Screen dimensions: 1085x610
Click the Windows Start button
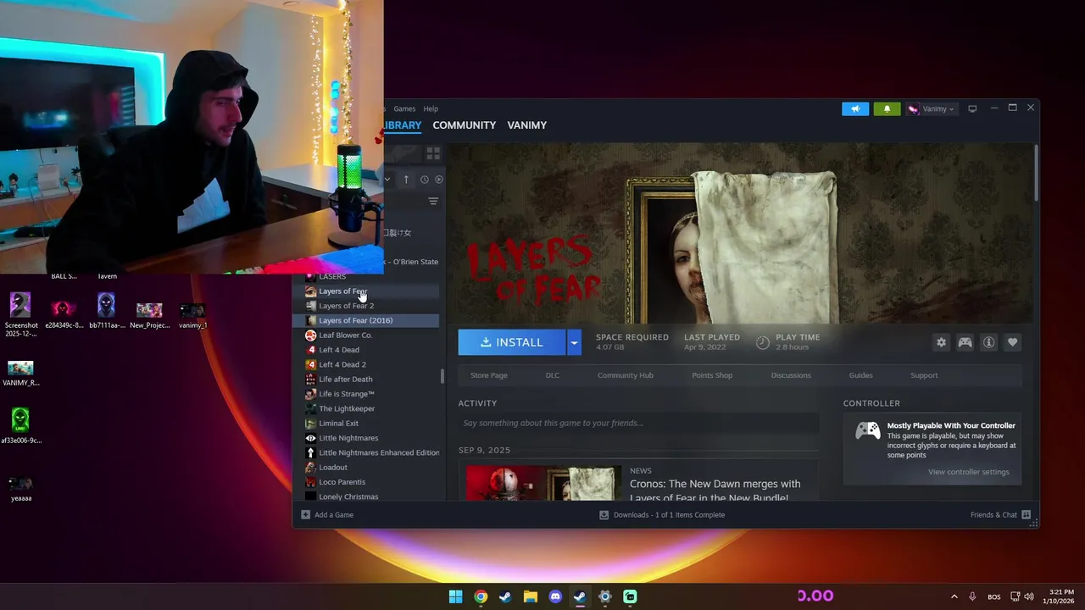coord(455,596)
